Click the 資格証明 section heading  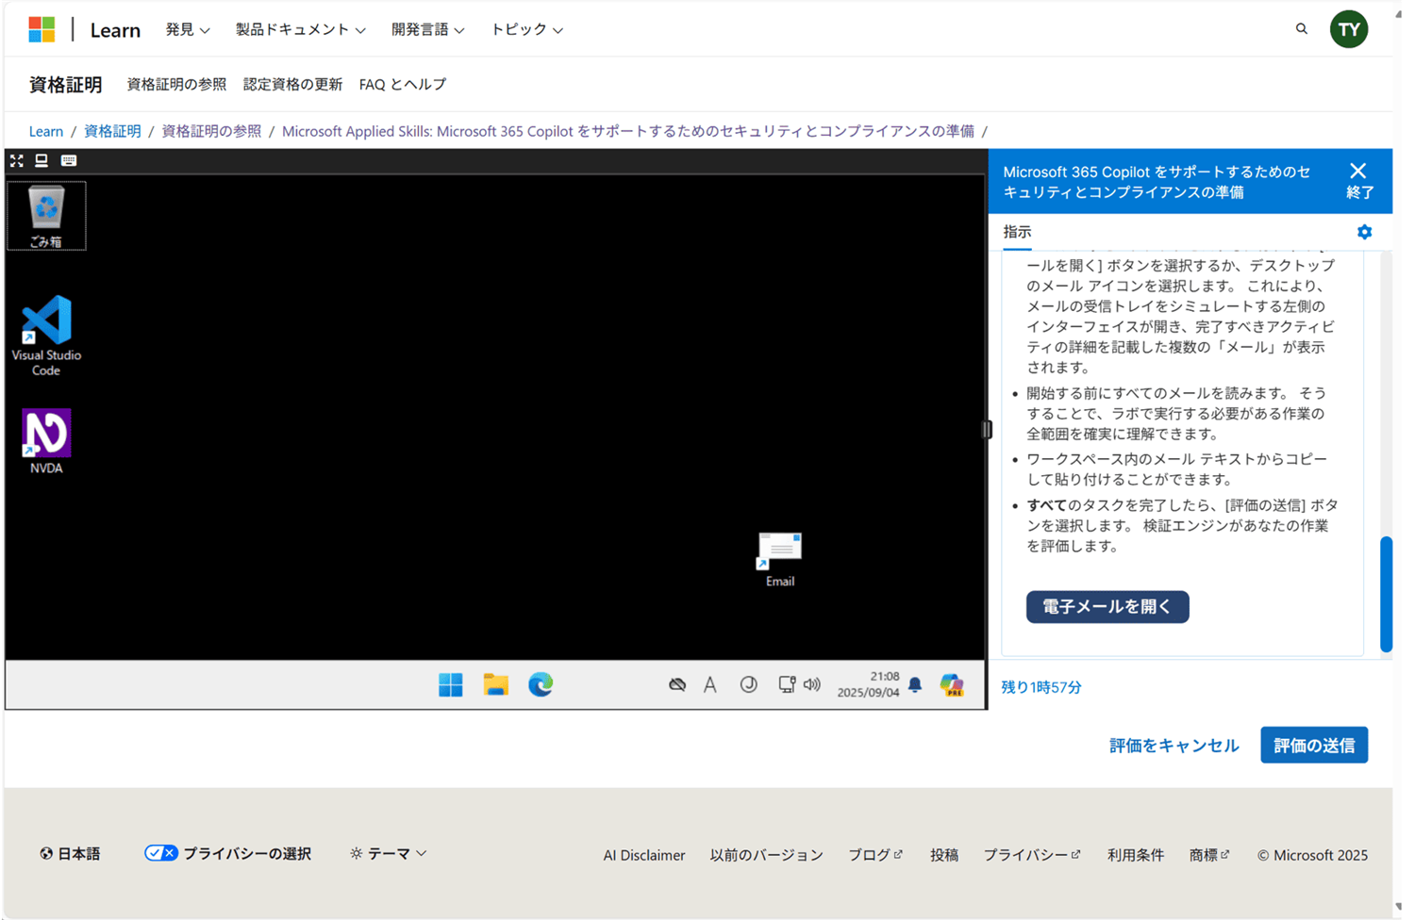[65, 84]
